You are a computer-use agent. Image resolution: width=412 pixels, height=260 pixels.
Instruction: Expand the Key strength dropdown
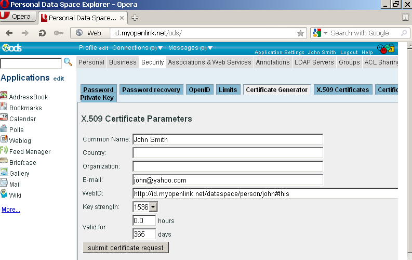click(153, 207)
